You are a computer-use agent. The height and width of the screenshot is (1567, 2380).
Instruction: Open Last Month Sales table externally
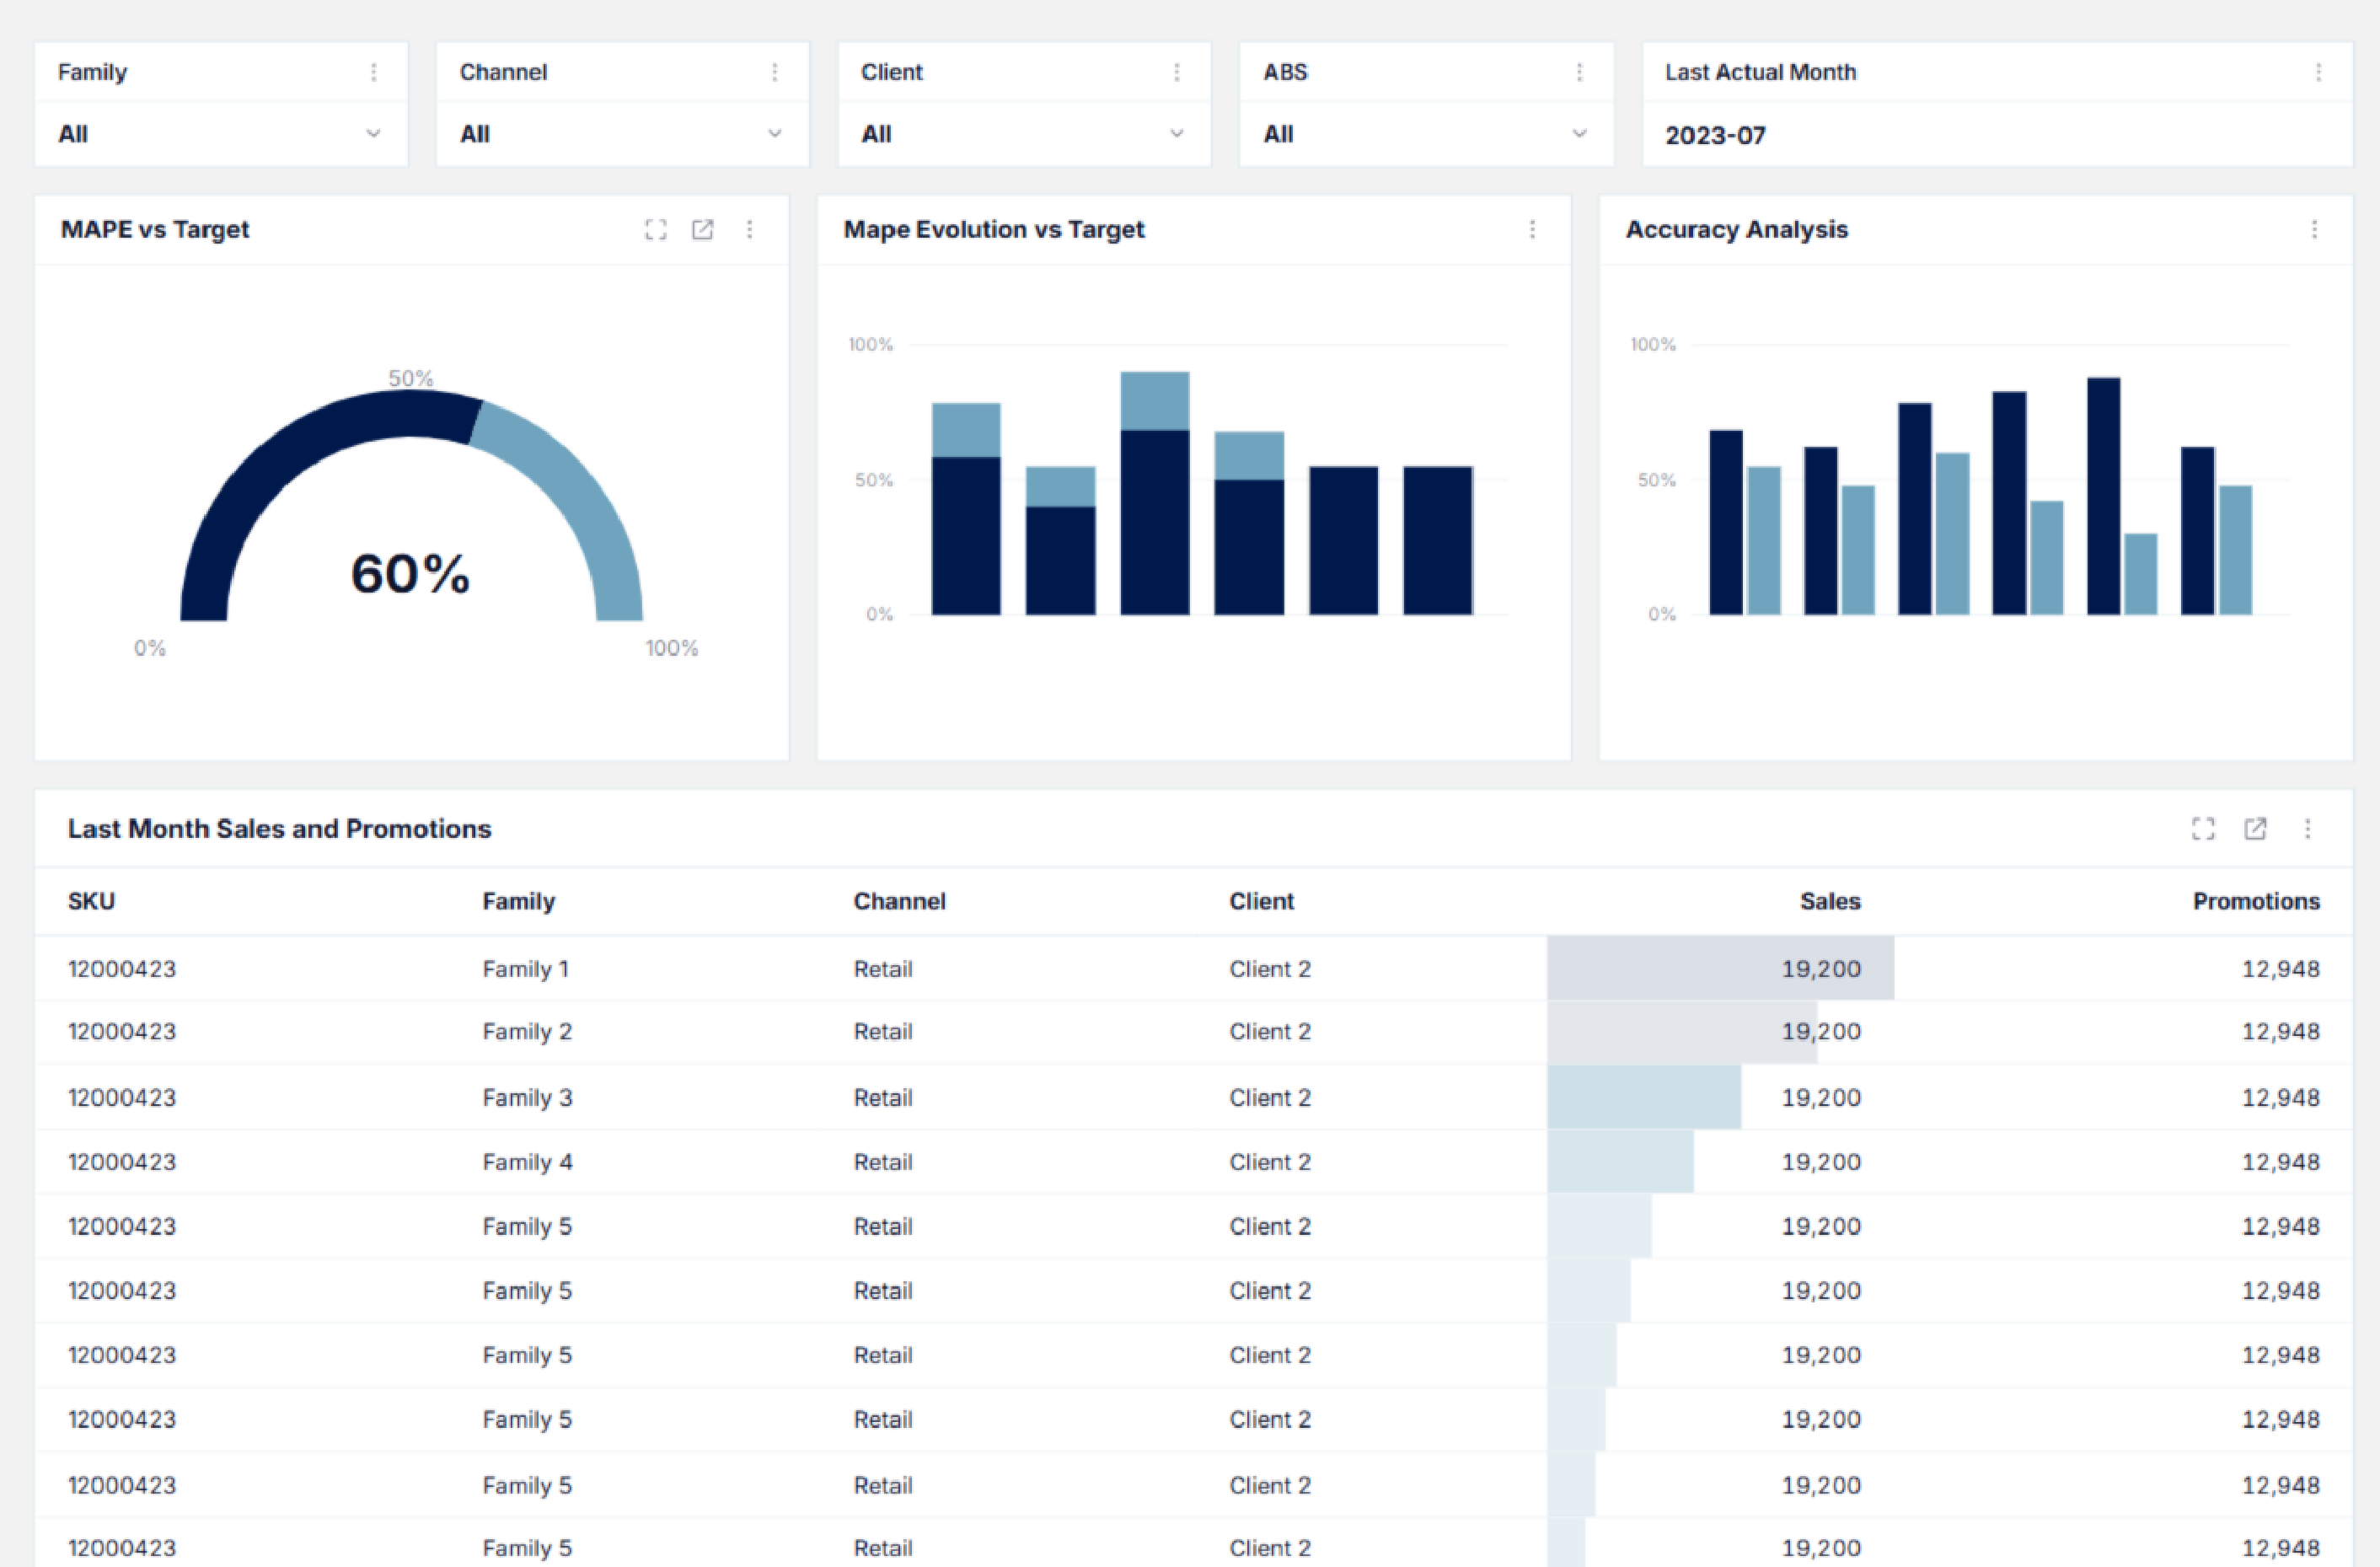[x=2255, y=829]
